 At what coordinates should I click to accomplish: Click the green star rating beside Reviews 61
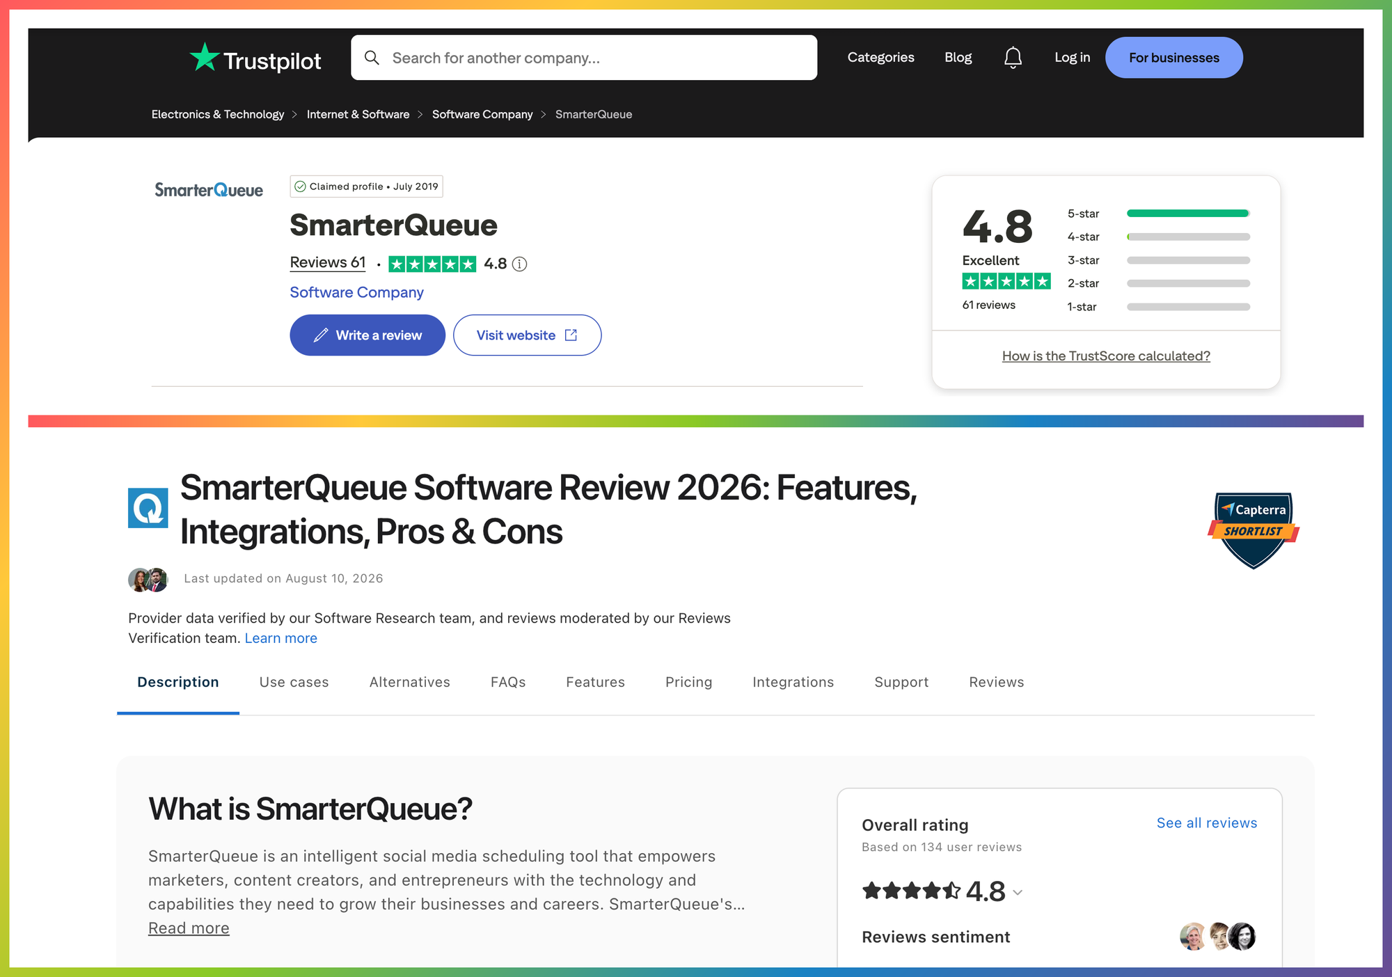[x=432, y=264]
